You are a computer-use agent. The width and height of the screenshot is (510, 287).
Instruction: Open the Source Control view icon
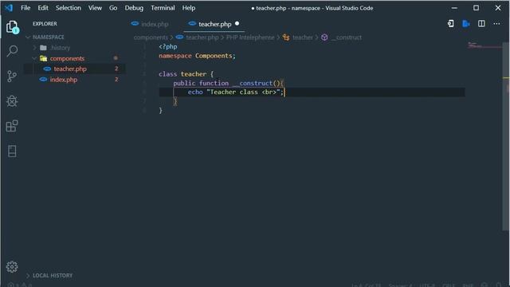[12, 77]
